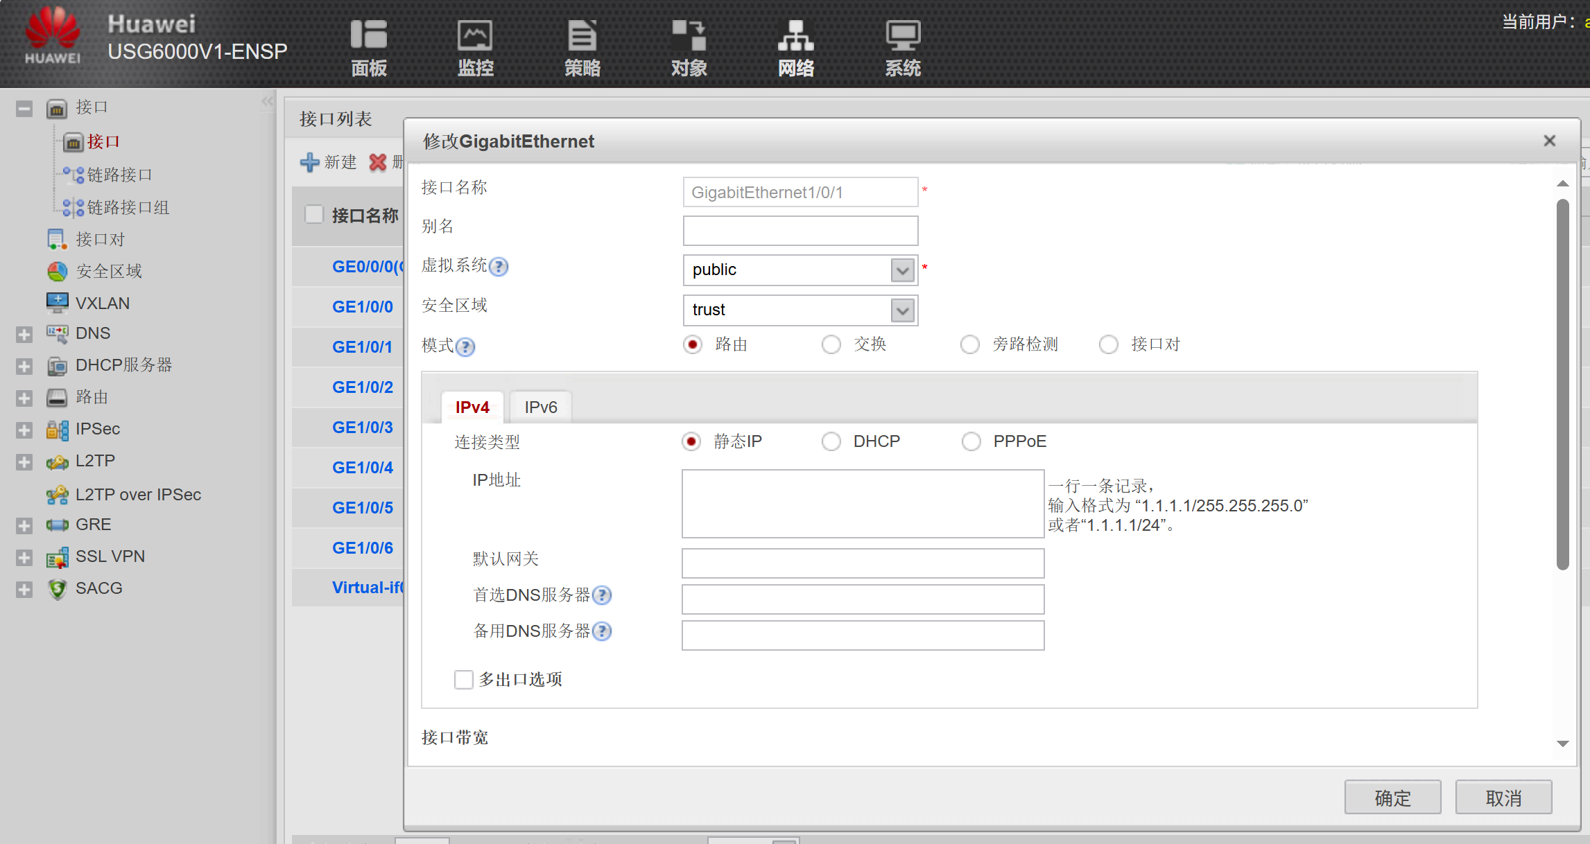Click 取消 to cancel dialog

tap(1503, 798)
